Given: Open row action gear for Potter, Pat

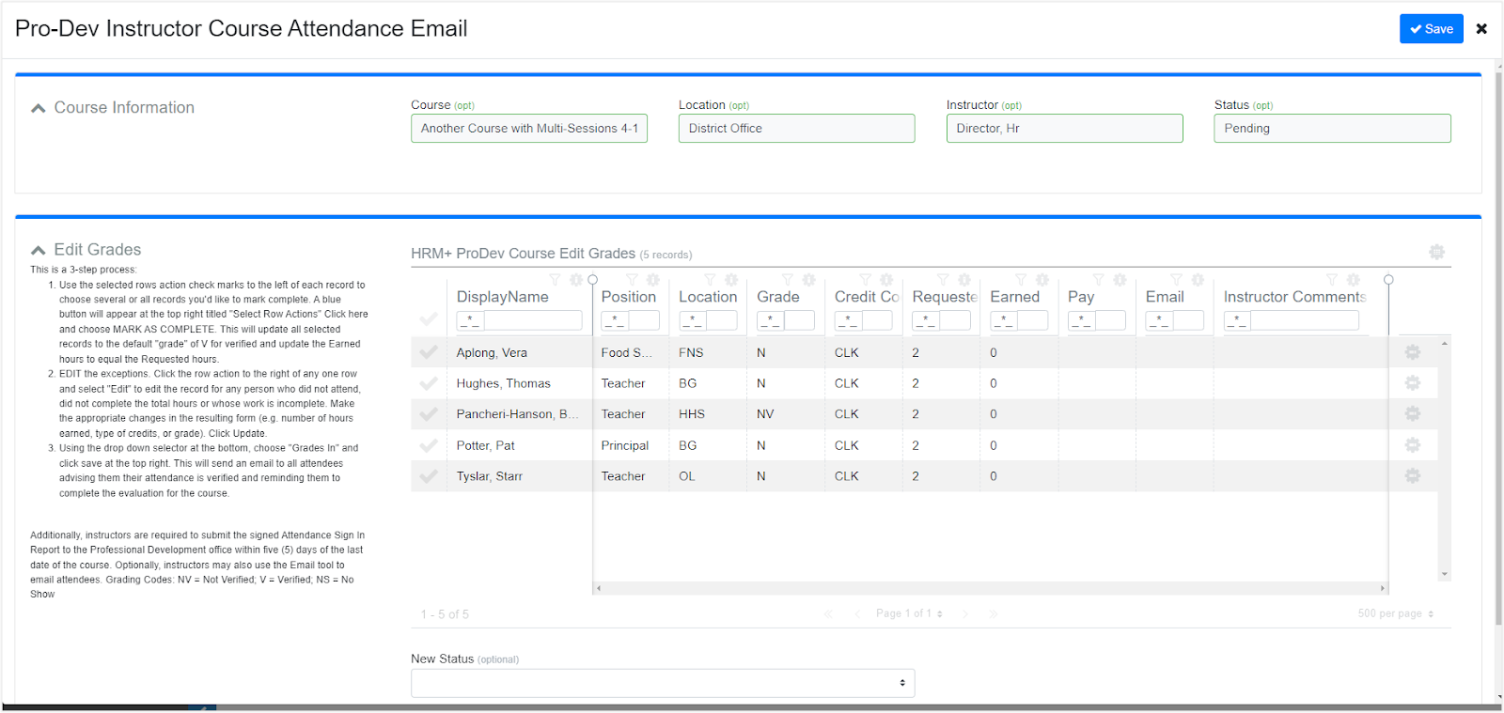Looking at the screenshot, I should click(1412, 445).
